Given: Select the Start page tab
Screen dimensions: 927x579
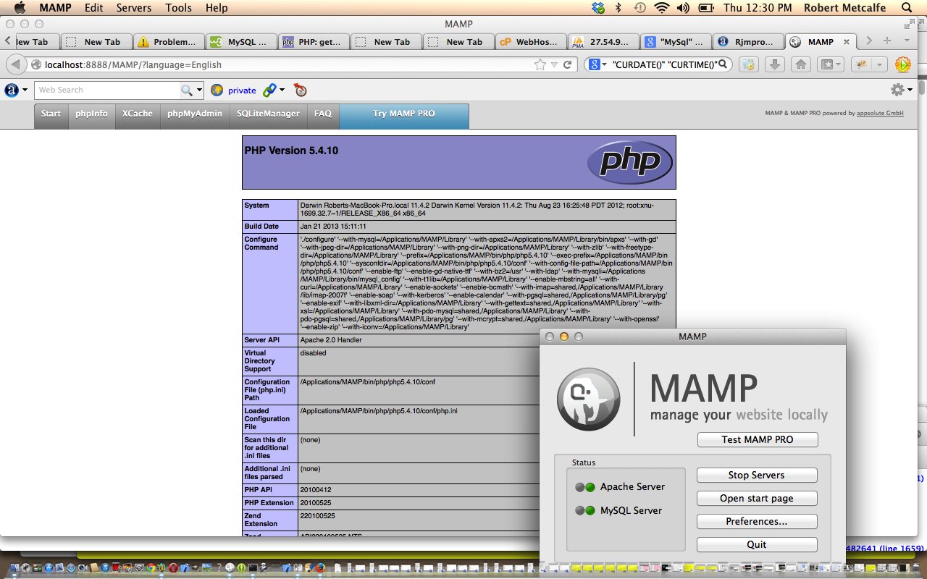Looking at the screenshot, I should pyautogui.click(x=51, y=116).
